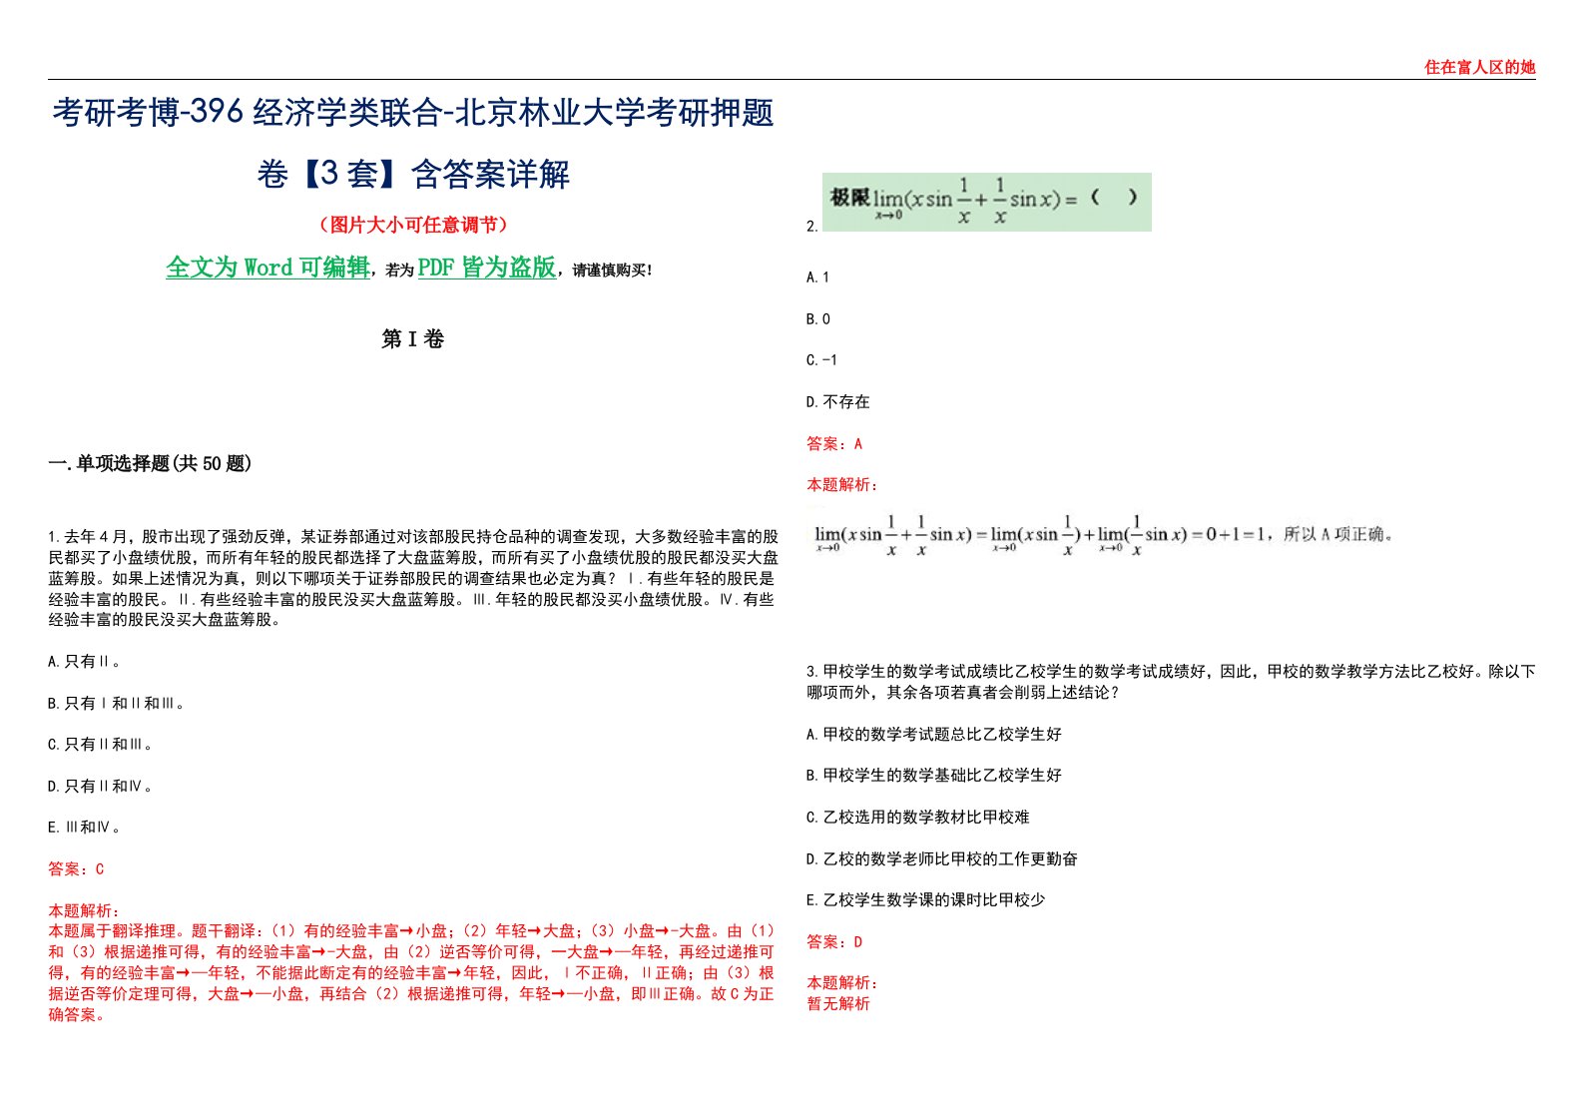1584x1120 pixels.
Task: Select option C.乙校选用的数学教材比甲校难
Action: (x=918, y=818)
